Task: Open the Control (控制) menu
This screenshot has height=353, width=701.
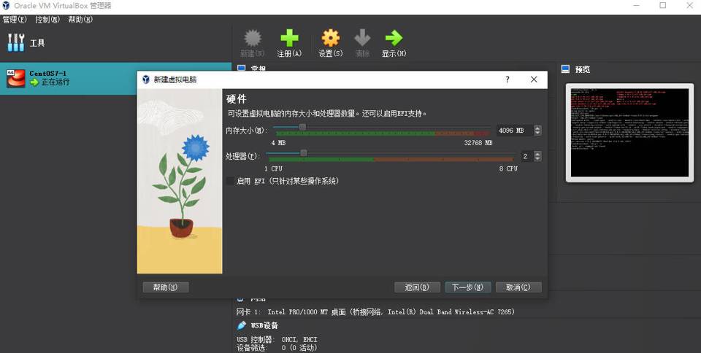Action: click(47, 20)
